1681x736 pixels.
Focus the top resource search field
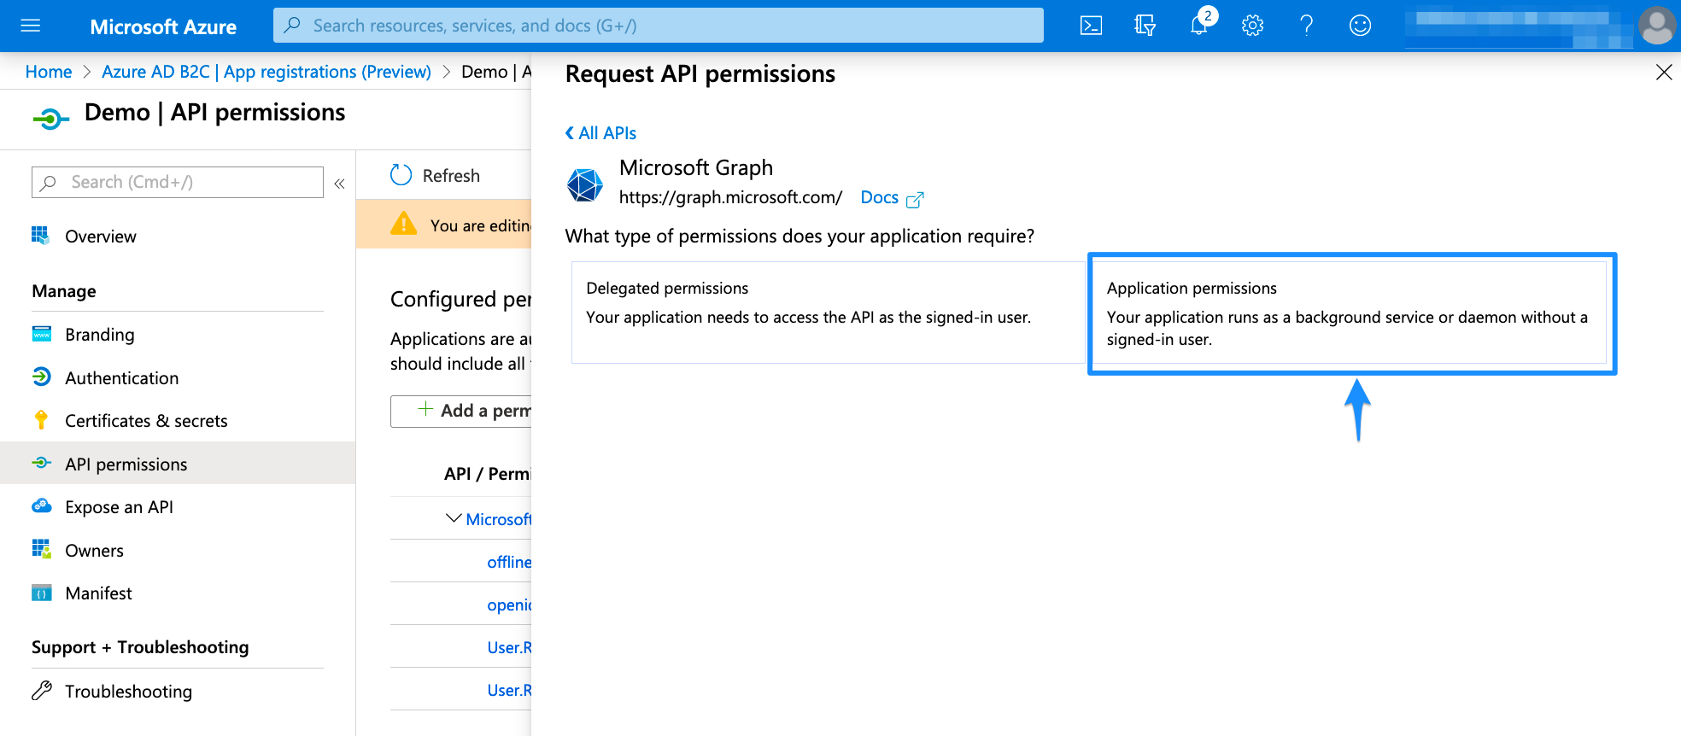point(658,26)
